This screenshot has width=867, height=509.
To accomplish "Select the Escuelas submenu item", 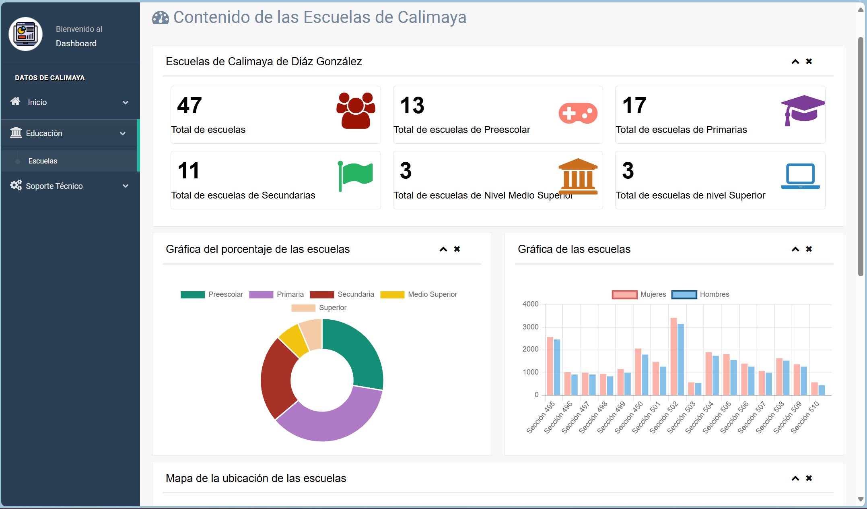I will [69, 161].
